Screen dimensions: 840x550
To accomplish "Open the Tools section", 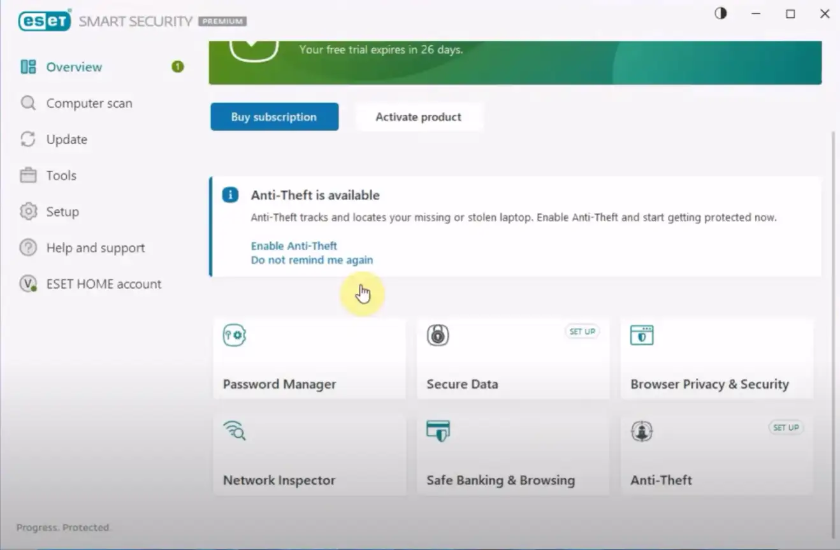I will (61, 176).
